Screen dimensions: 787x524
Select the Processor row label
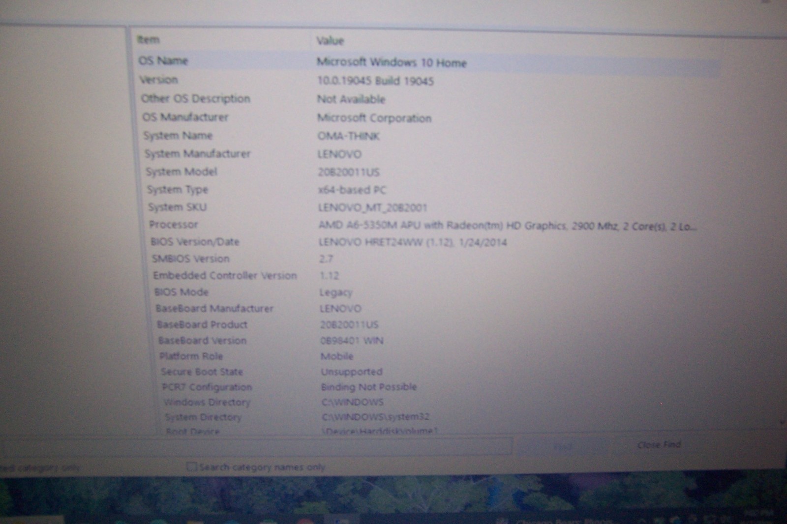tap(174, 225)
